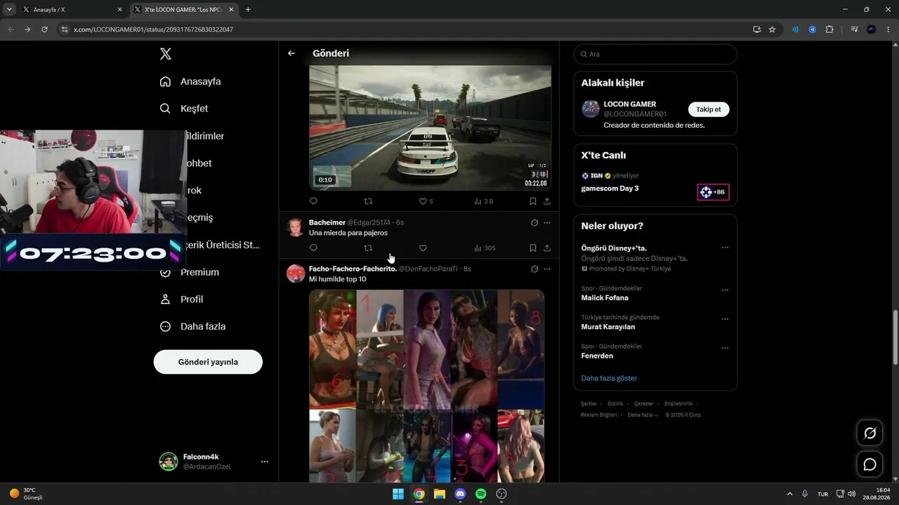Bookmark the racing video post
Screen dimensions: 899x505
coord(533,201)
